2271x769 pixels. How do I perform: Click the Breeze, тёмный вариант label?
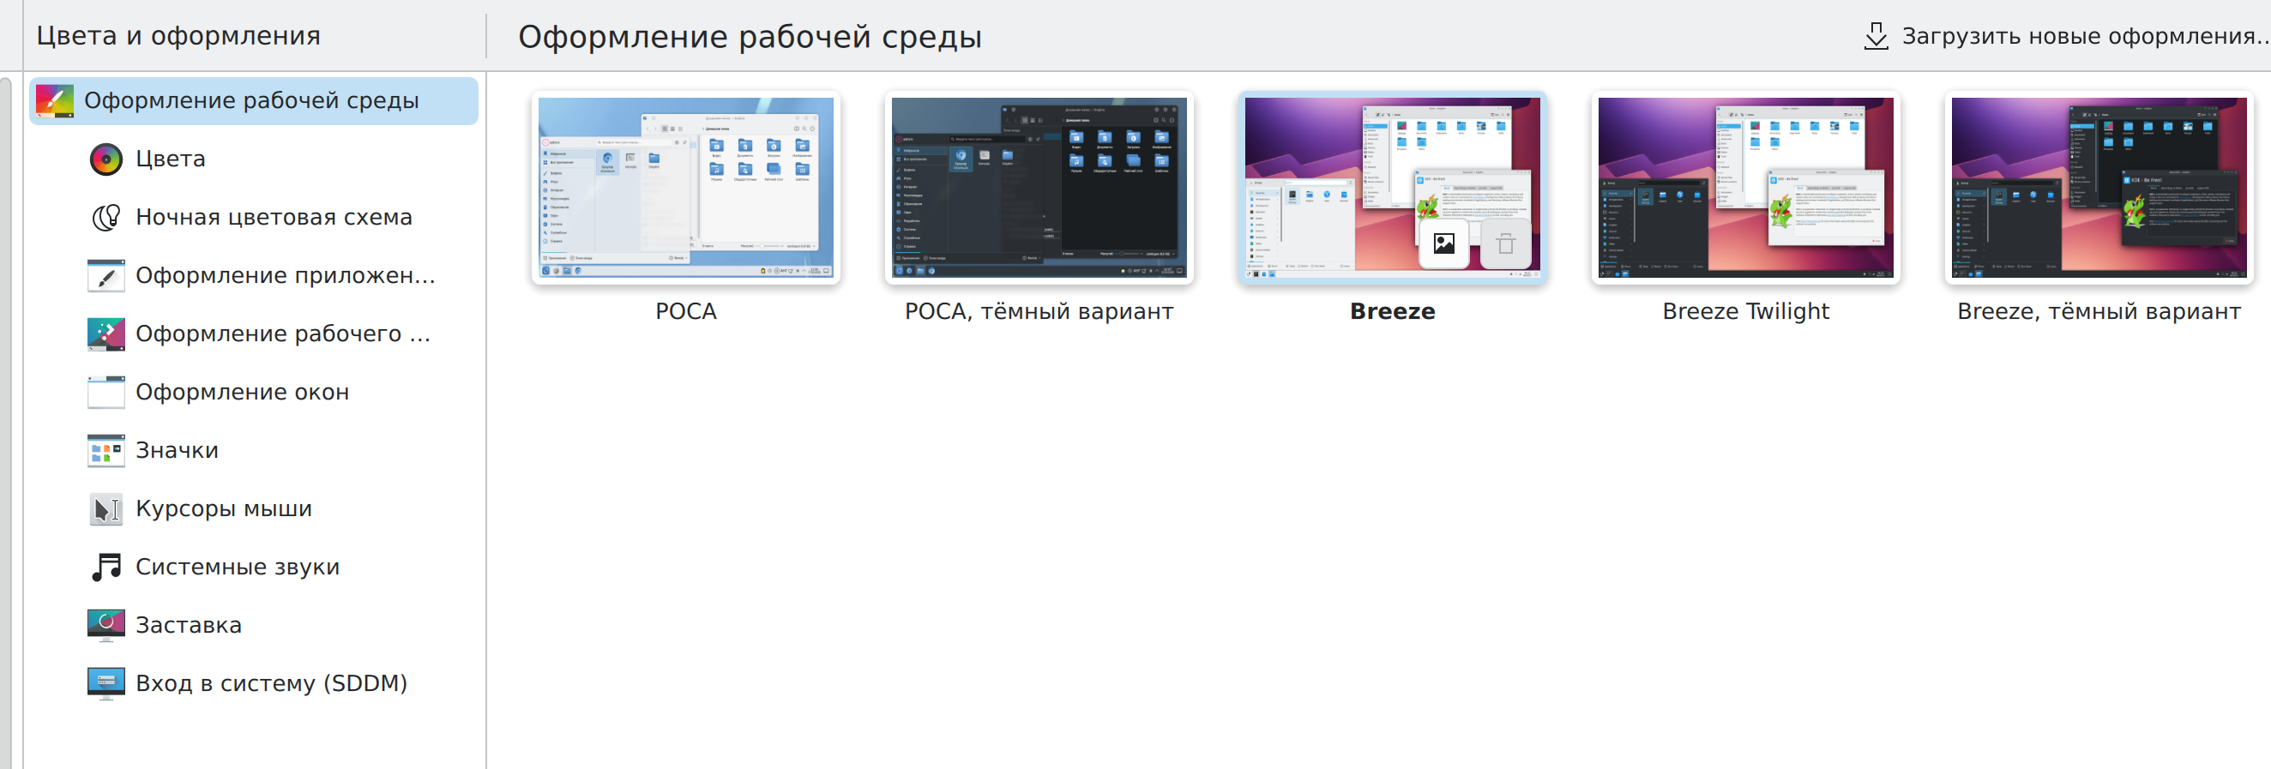2099,312
